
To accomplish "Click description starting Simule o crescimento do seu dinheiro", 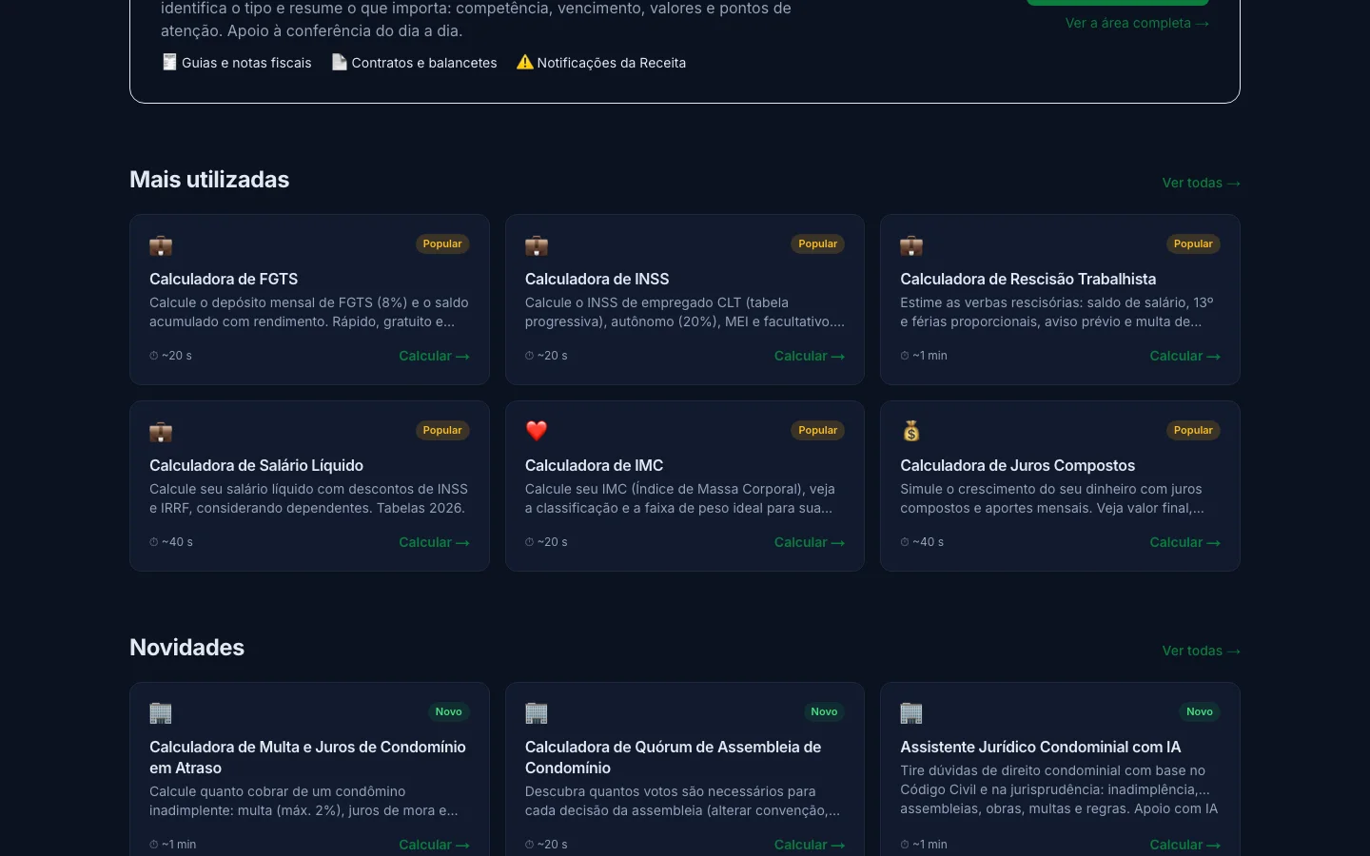I will (1052, 498).
